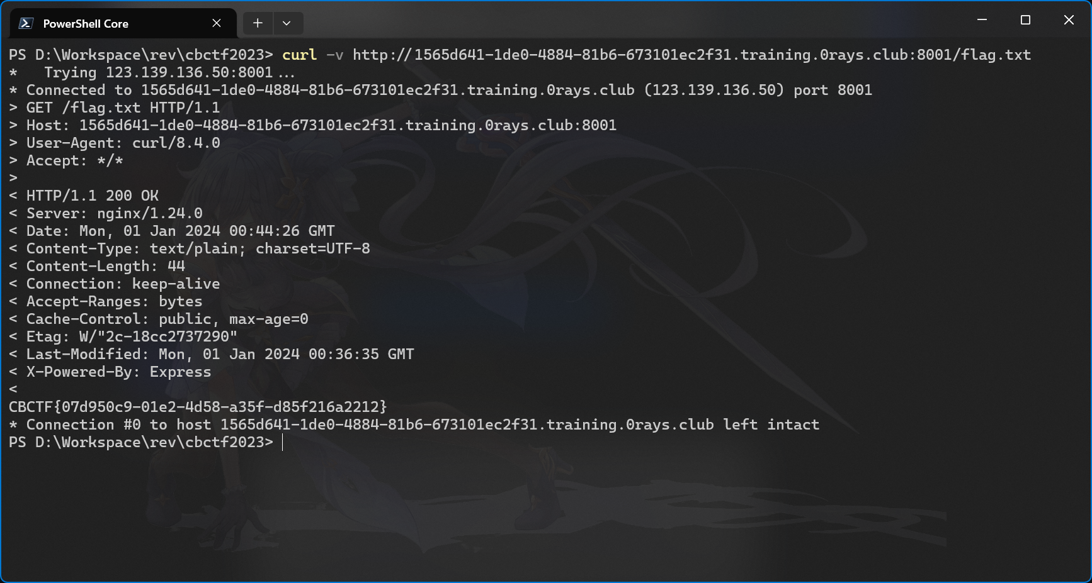Close the PowerShell Core tab
This screenshot has height=583, width=1092.
click(217, 23)
